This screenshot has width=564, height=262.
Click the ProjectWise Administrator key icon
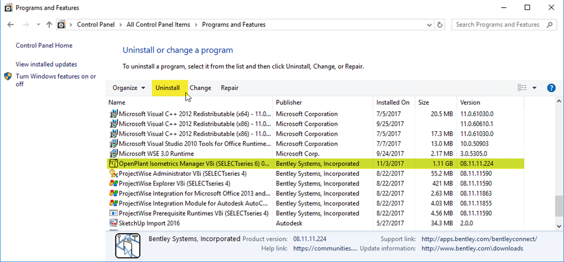(113, 174)
